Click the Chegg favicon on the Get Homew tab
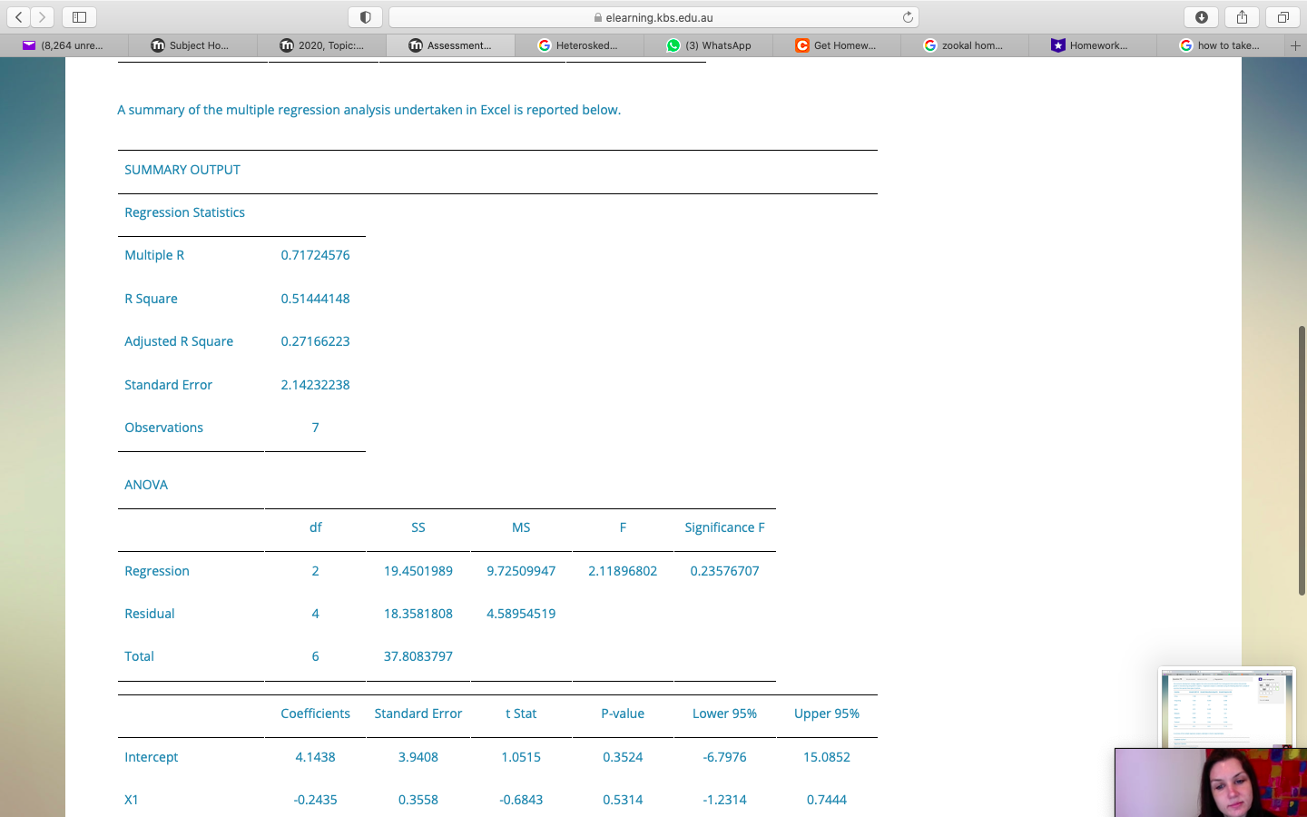1307x817 pixels. coord(802,45)
